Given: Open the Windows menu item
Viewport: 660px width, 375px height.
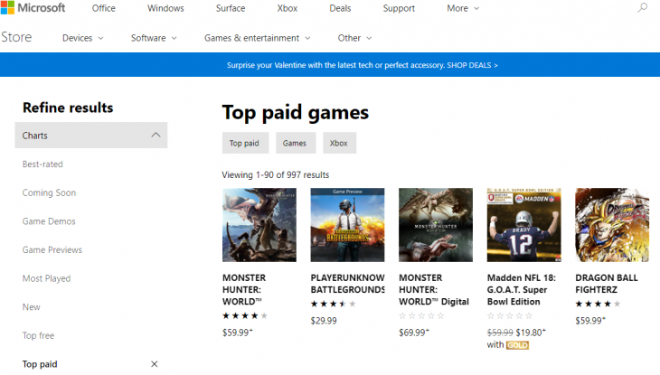Looking at the screenshot, I should pyautogui.click(x=165, y=8).
